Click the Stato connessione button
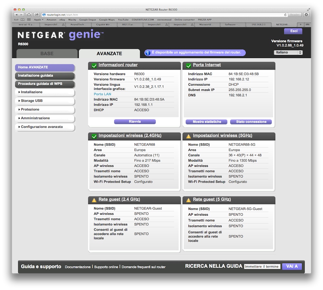Image resolution: width=323 pixels, height=290 pixels. click(251, 122)
